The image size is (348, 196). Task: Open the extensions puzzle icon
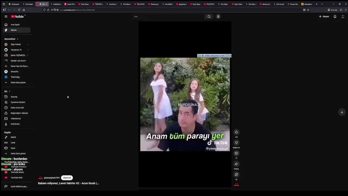click(341, 10)
